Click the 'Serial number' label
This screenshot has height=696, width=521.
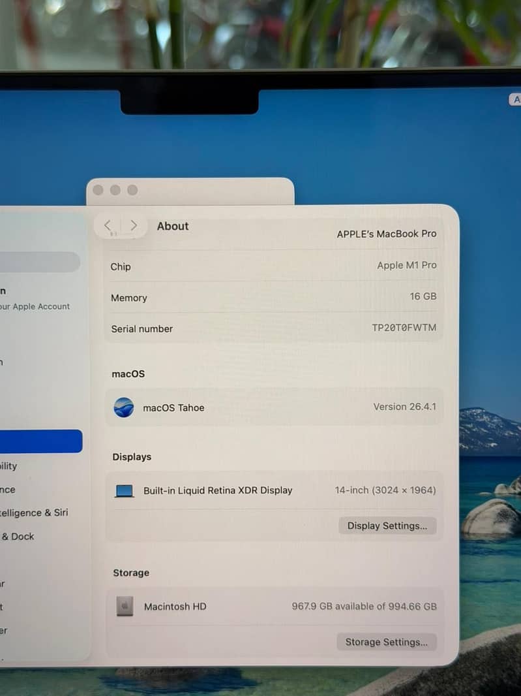coord(142,329)
